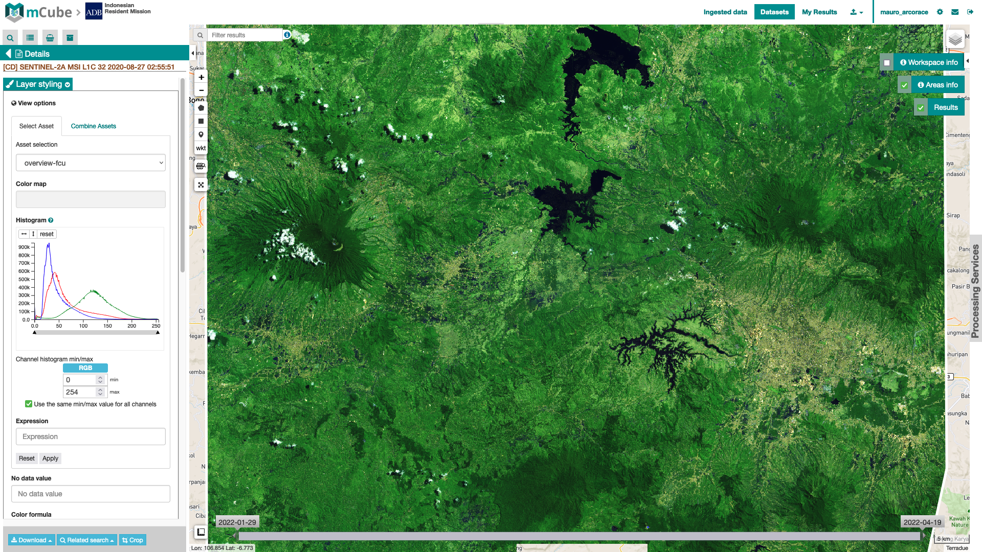The width and height of the screenshot is (982, 552).
Task: Open the My Results menu
Action: 819,12
